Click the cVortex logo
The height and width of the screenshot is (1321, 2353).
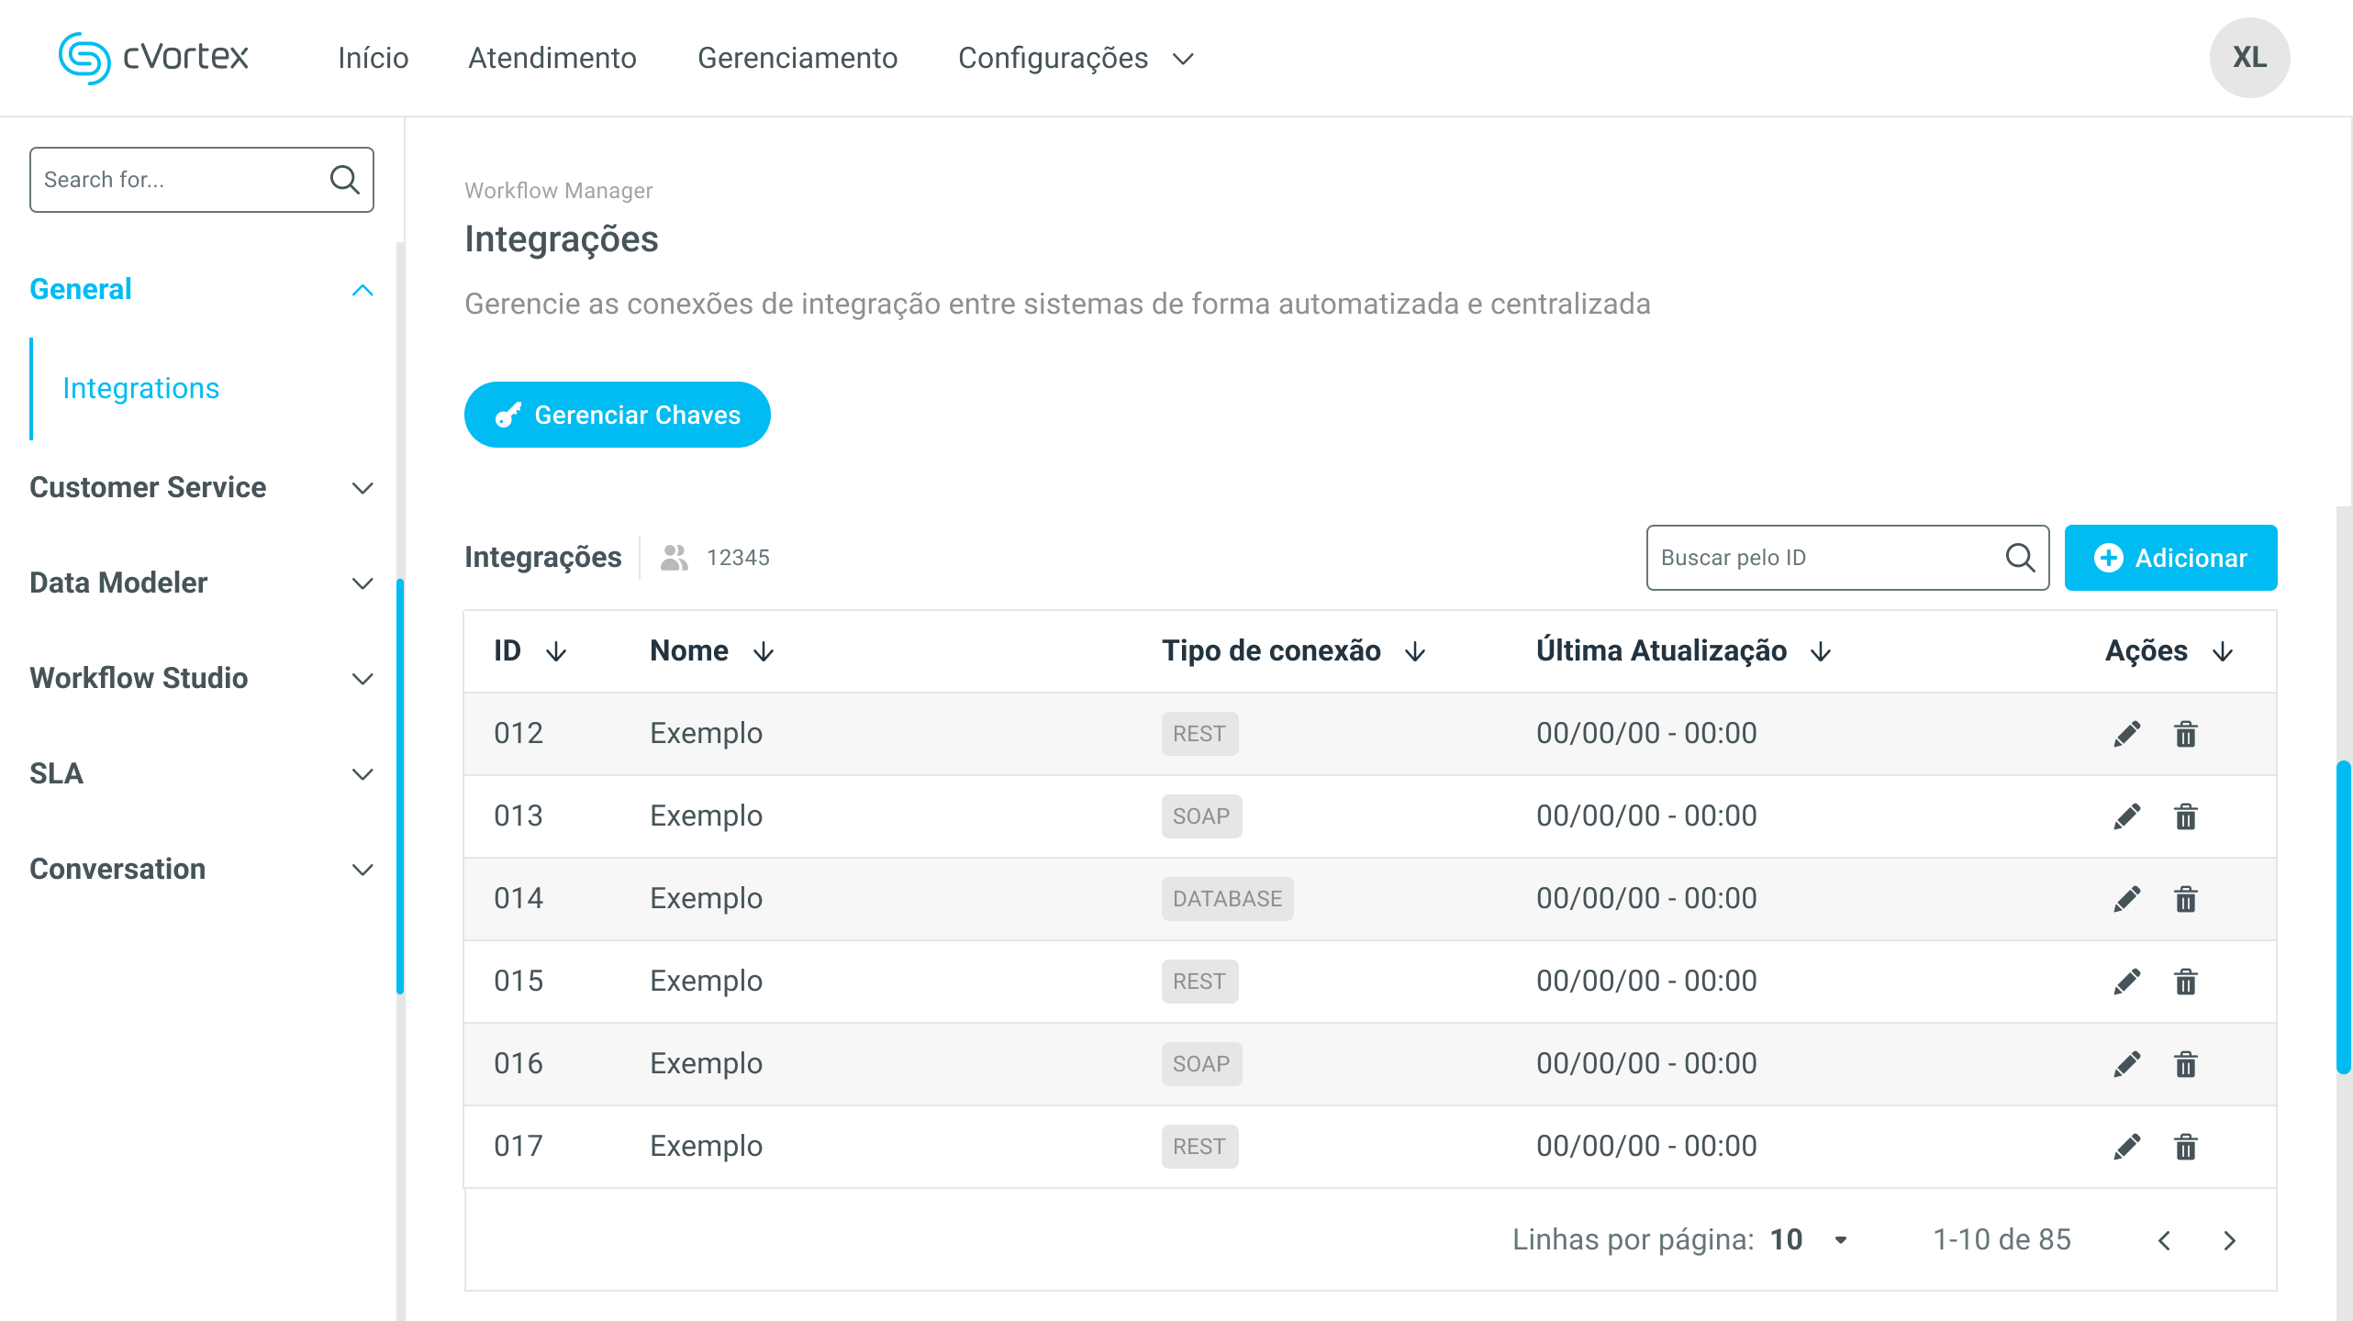coord(153,58)
